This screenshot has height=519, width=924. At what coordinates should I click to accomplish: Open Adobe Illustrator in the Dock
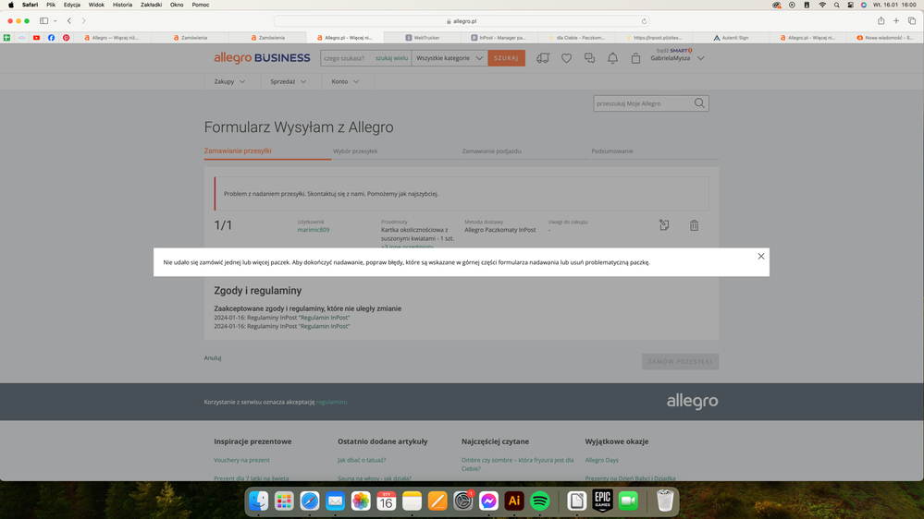(x=514, y=501)
